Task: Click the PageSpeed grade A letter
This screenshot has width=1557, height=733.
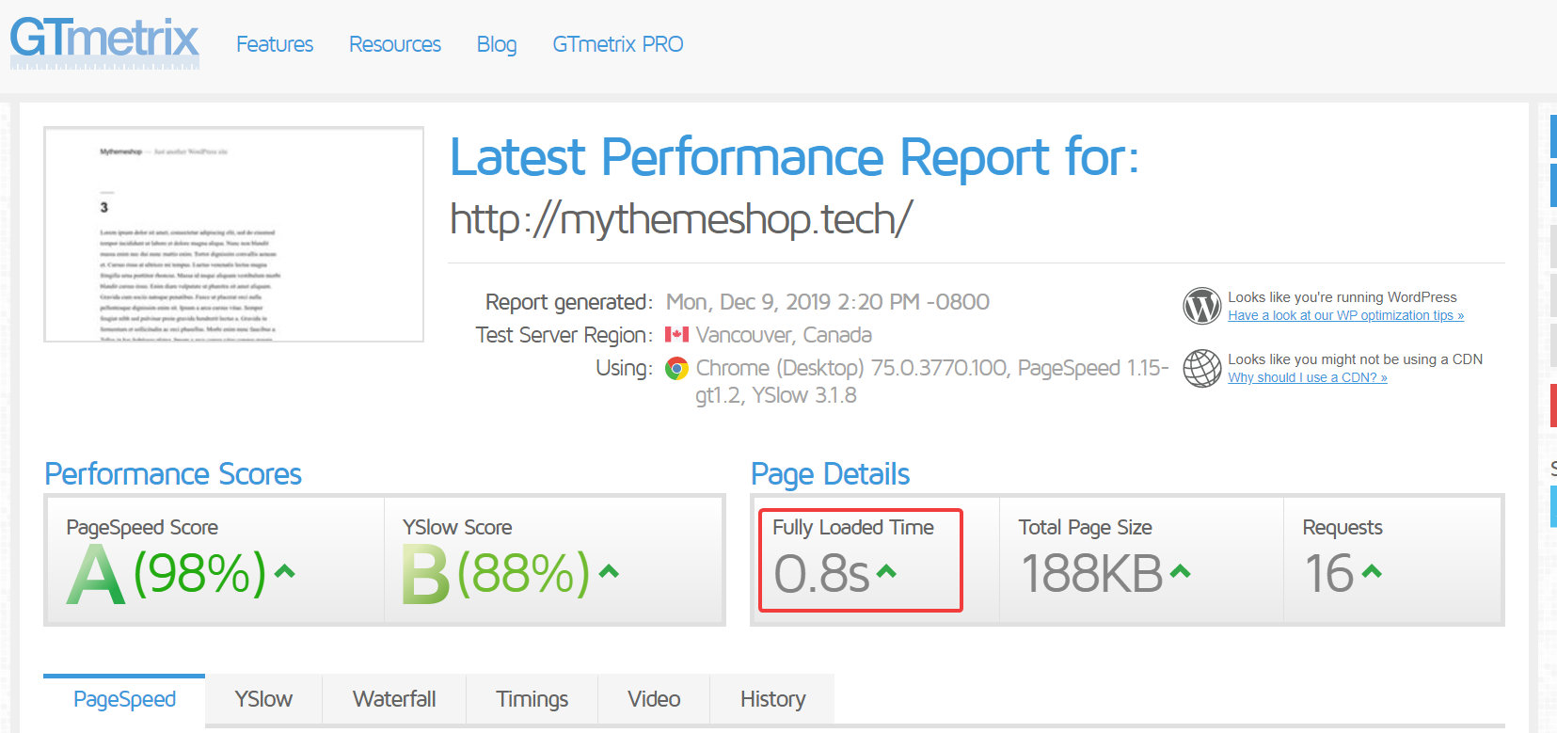Action: coord(95,574)
